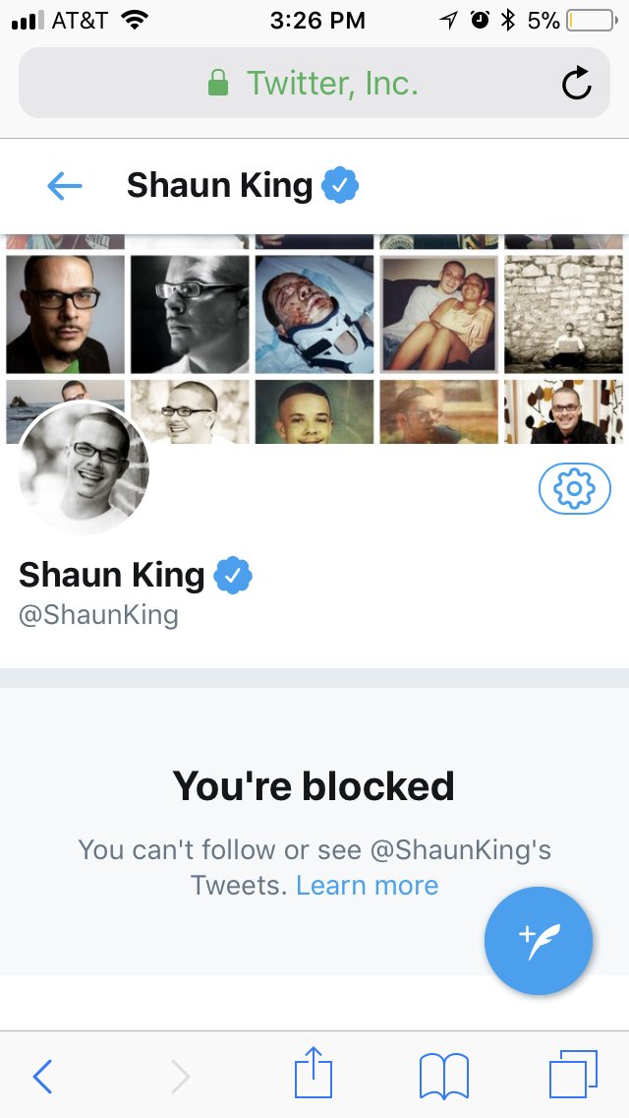Compose a new tweet with feather button
Viewport: 629px width, 1118px height.
[x=539, y=940]
